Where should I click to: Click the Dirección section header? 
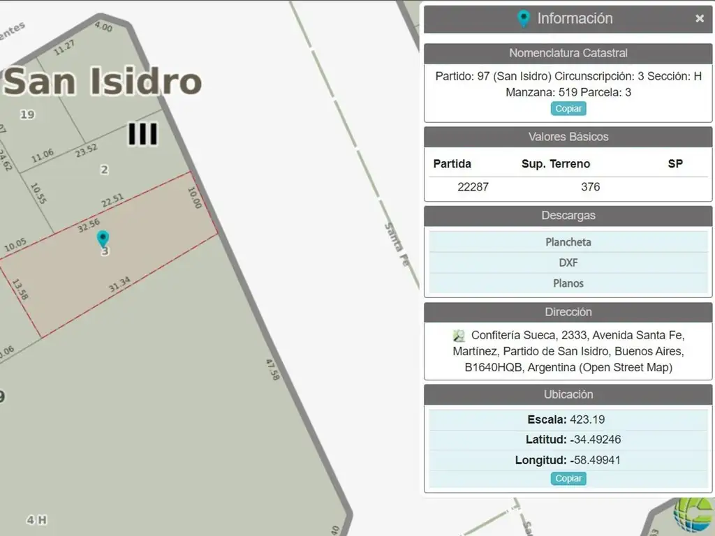click(x=568, y=312)
